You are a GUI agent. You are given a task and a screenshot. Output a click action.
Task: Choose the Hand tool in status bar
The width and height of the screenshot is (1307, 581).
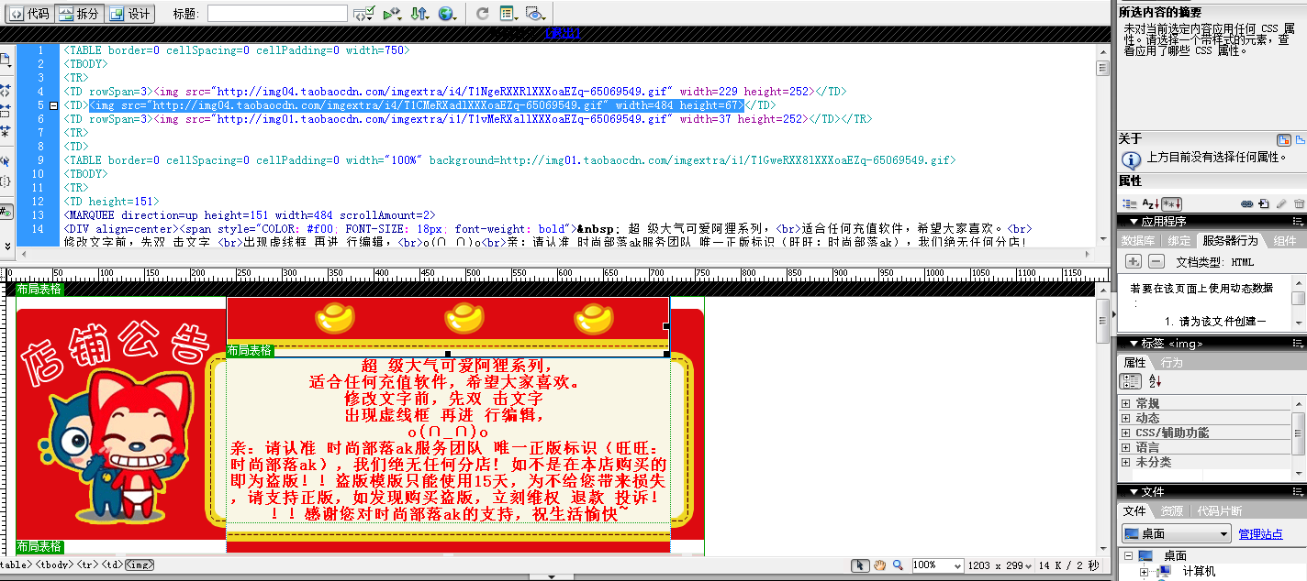(x=879, y=565)
